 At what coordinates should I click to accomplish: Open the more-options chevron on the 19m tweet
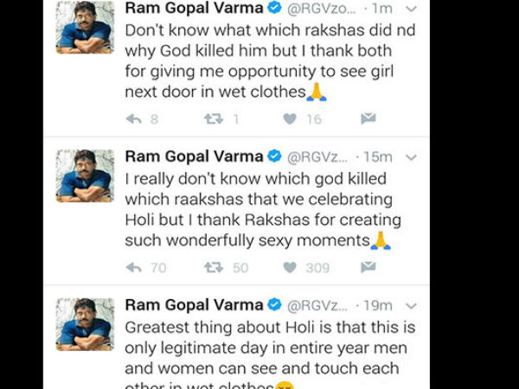[x=410, y=305]
